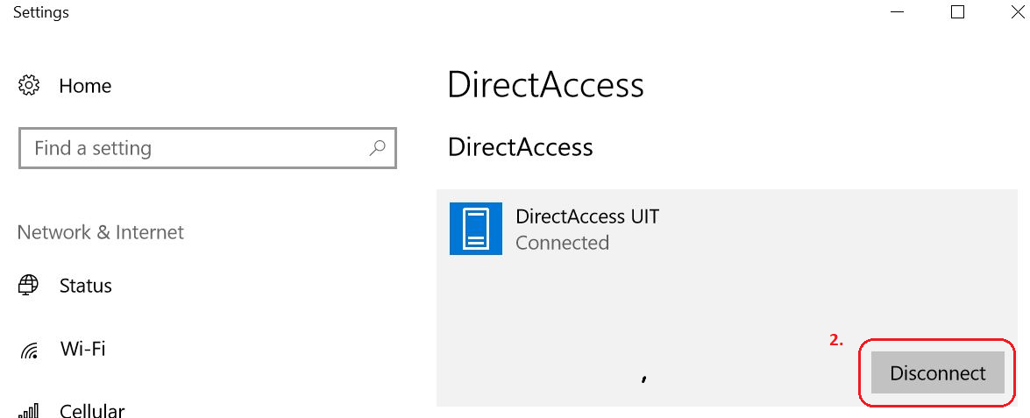Click the Status globe icon
Viewport: 1030px width, 418px height.
click(x=29, y=286)
